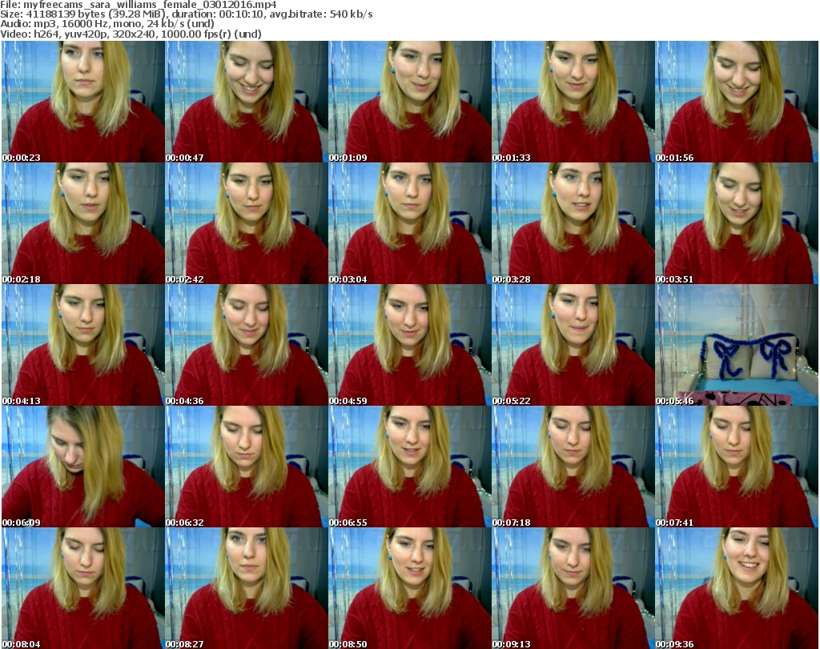Select the thumbnail timestamped 00:04:13
Screen dimensions: 820x649
(x=83, y=346)
